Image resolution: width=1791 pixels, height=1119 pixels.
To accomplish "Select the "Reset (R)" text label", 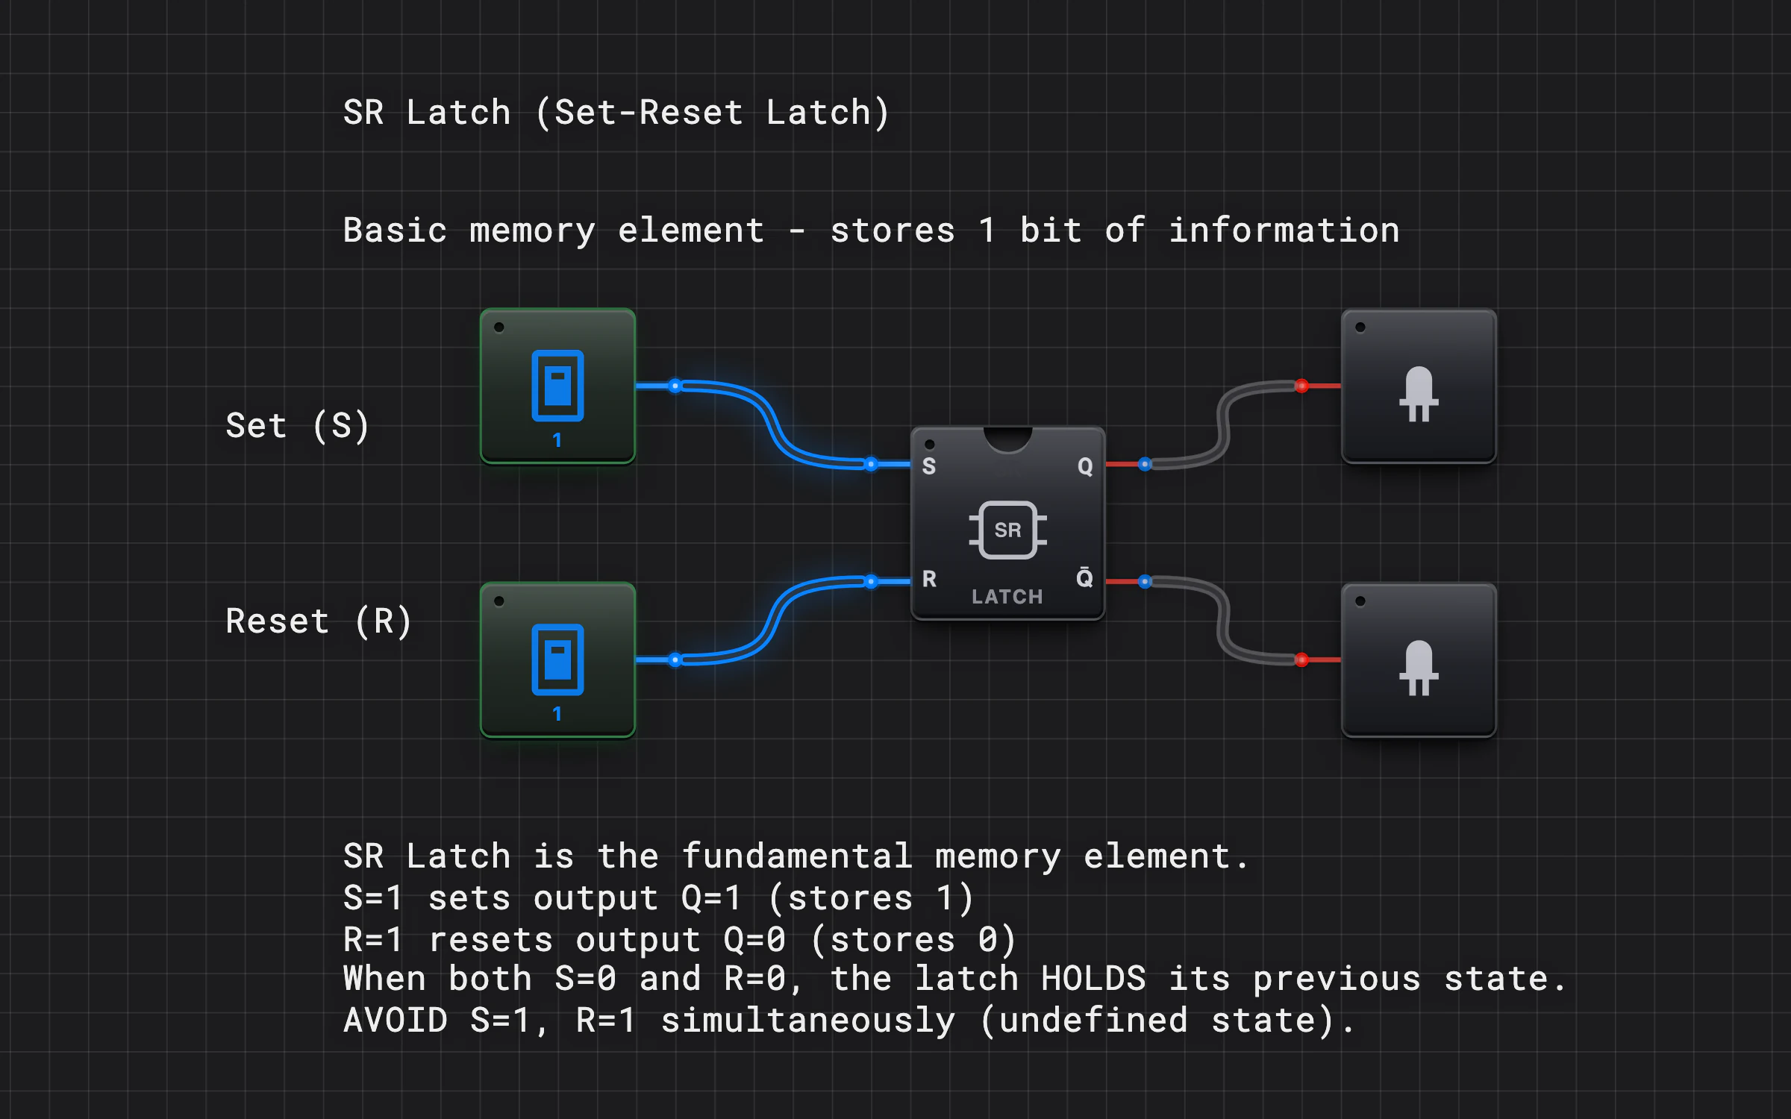I will [x=319, y=621].
